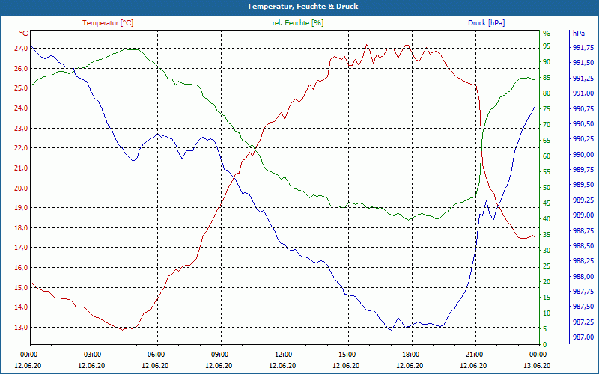Click the 85 humidity axis value

547,78
